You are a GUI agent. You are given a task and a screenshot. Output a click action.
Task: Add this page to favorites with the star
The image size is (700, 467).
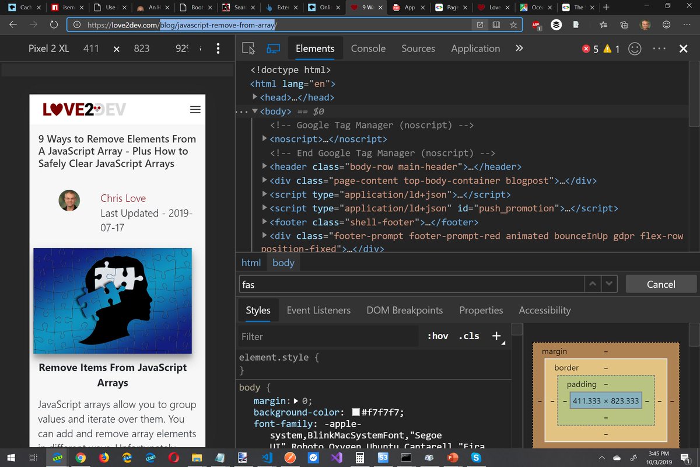pos(513,25)
